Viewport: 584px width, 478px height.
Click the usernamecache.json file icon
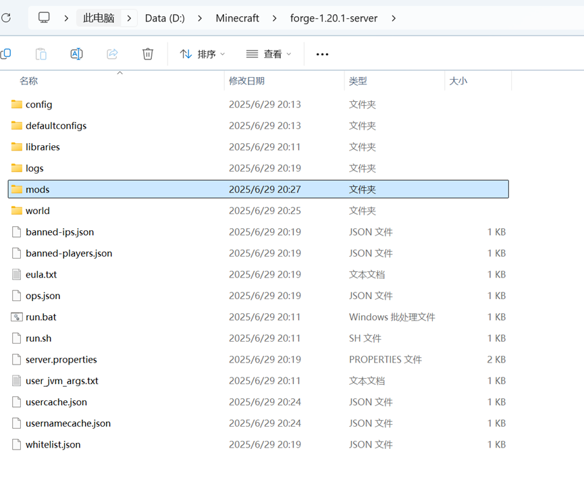[x=17, y=423]
